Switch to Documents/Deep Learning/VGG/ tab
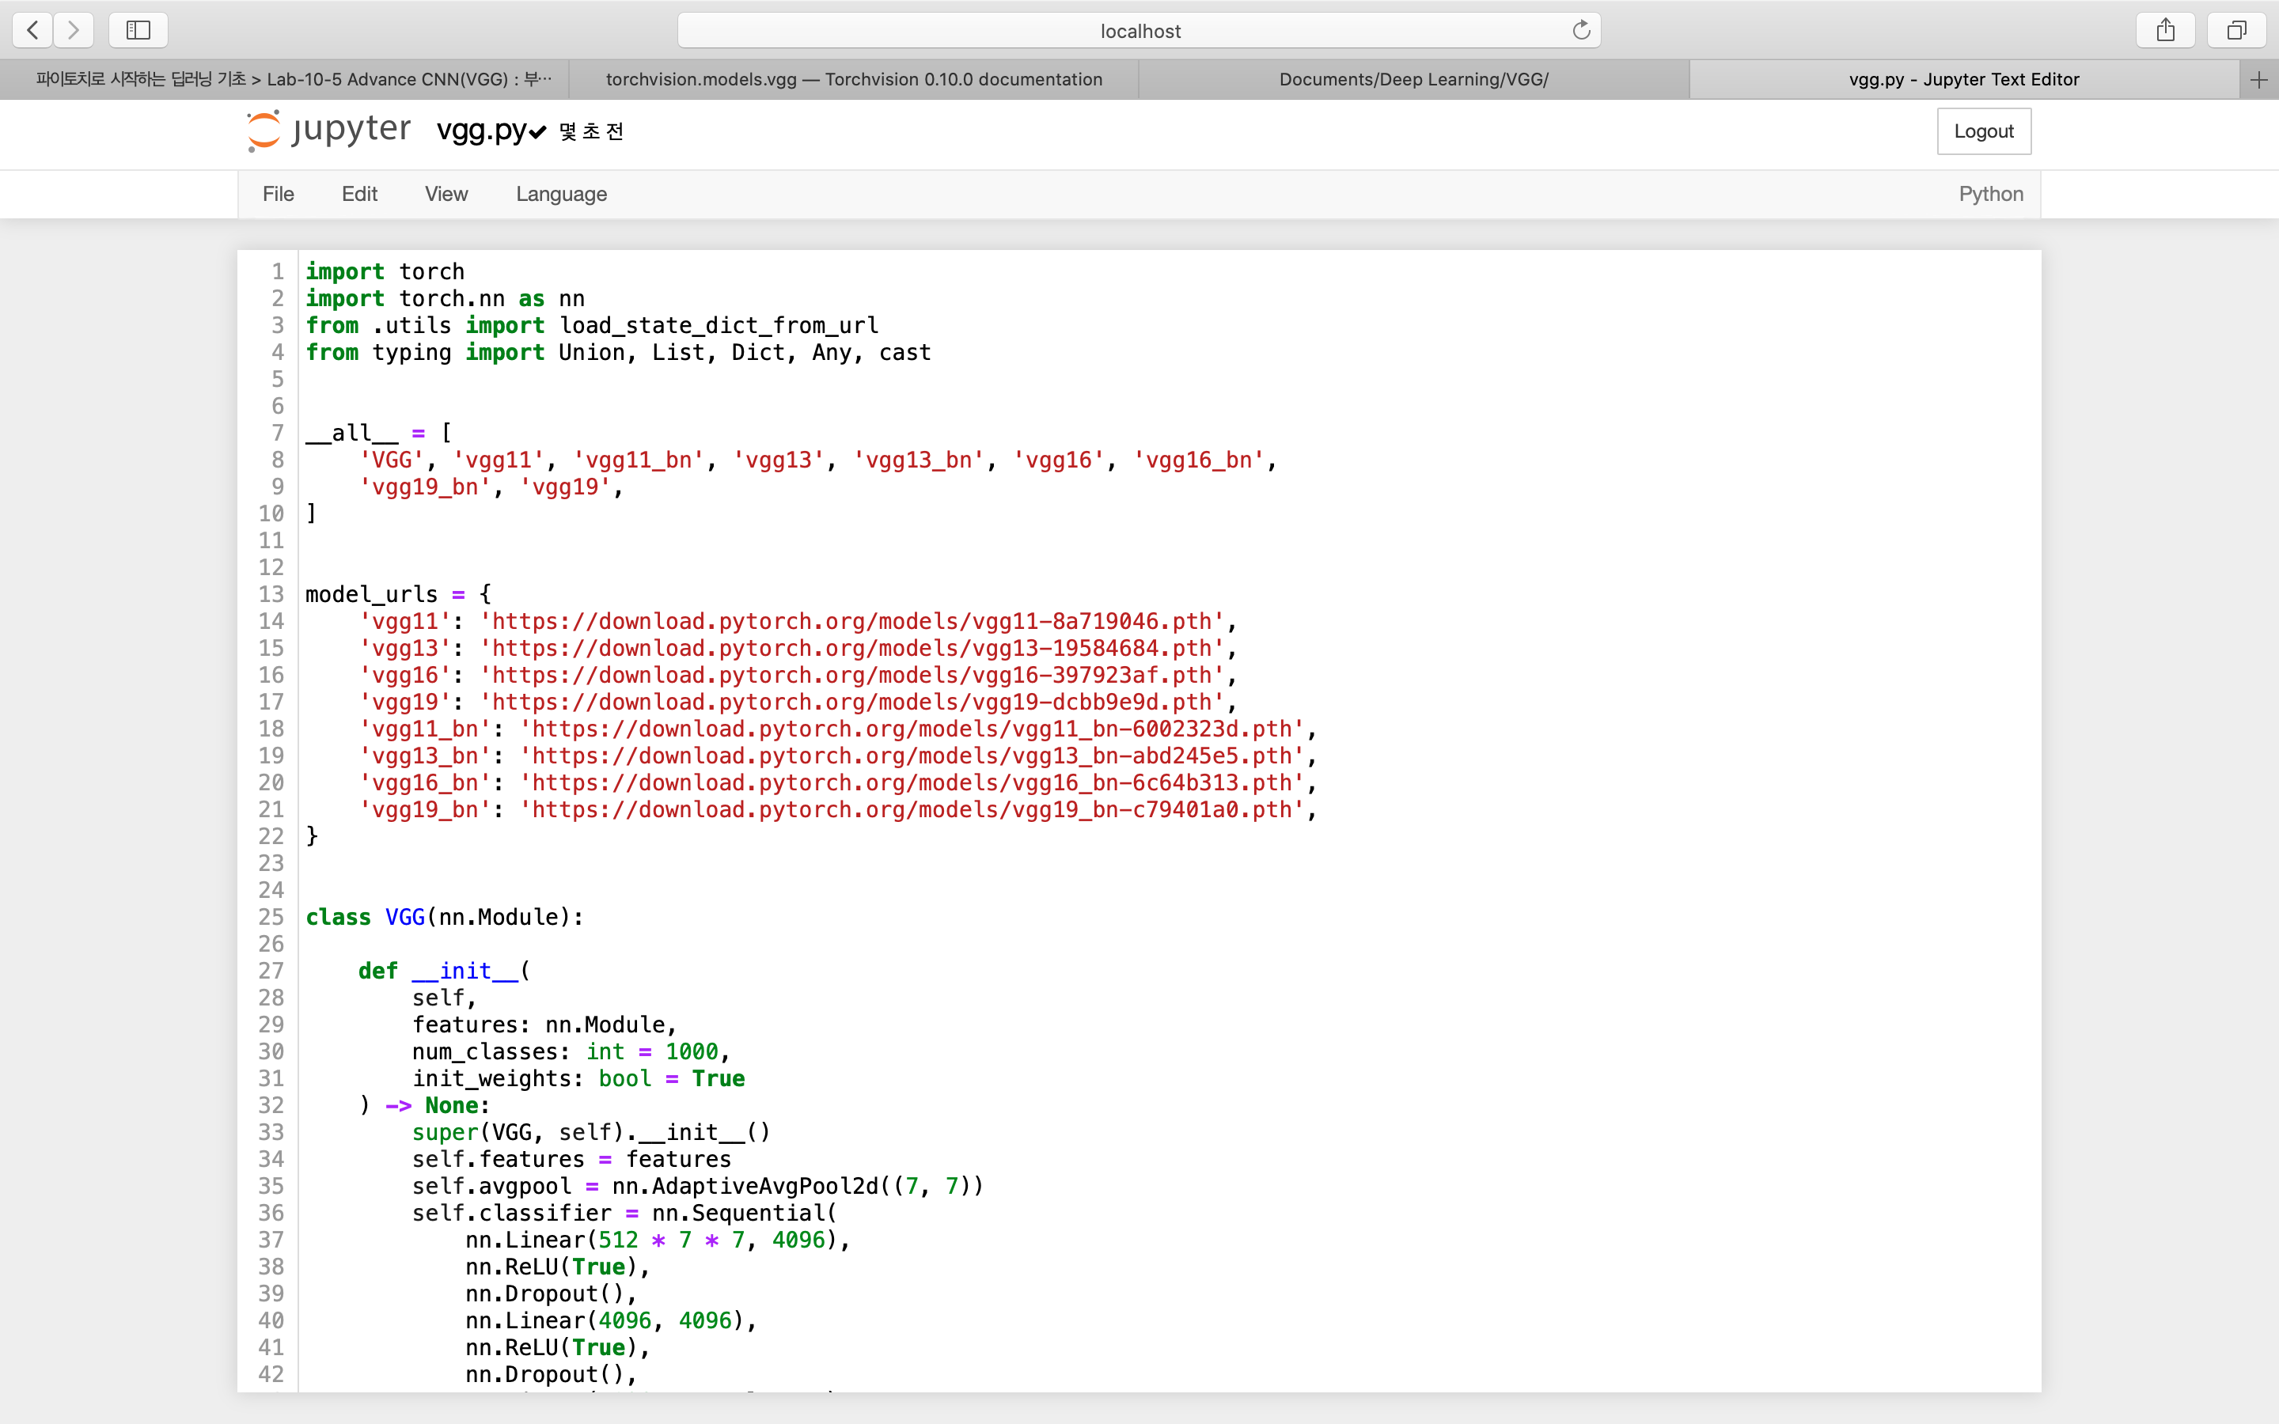This screenshot has width=2279, height=1424. point(1413,80)
